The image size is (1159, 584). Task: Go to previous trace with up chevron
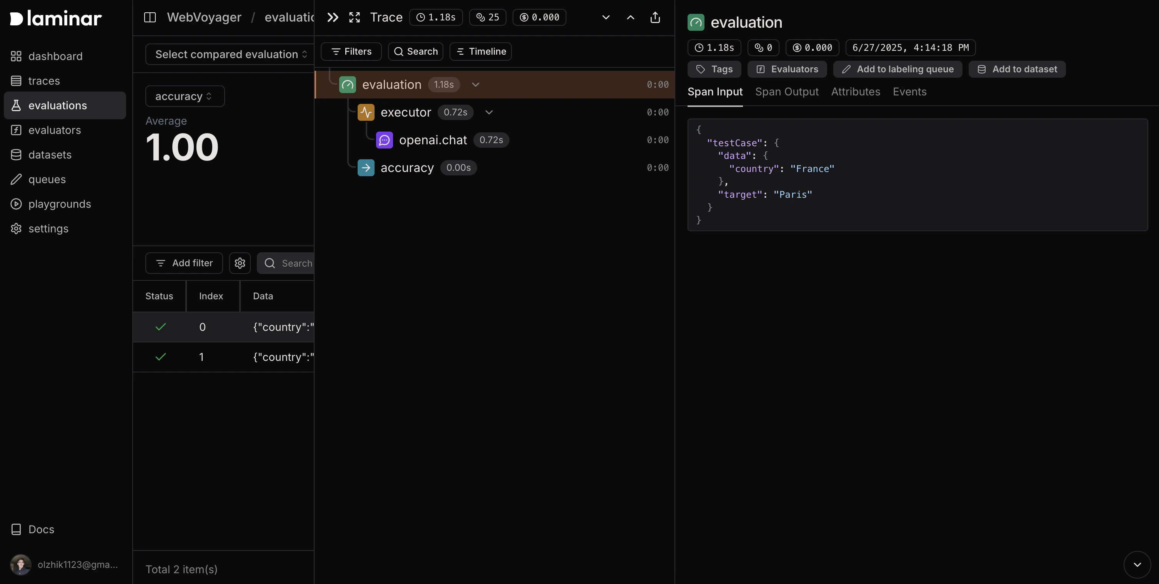(x=630, y=17)
